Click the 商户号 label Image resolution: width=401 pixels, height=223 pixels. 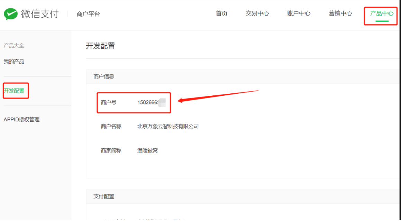[x=108, y=102]
